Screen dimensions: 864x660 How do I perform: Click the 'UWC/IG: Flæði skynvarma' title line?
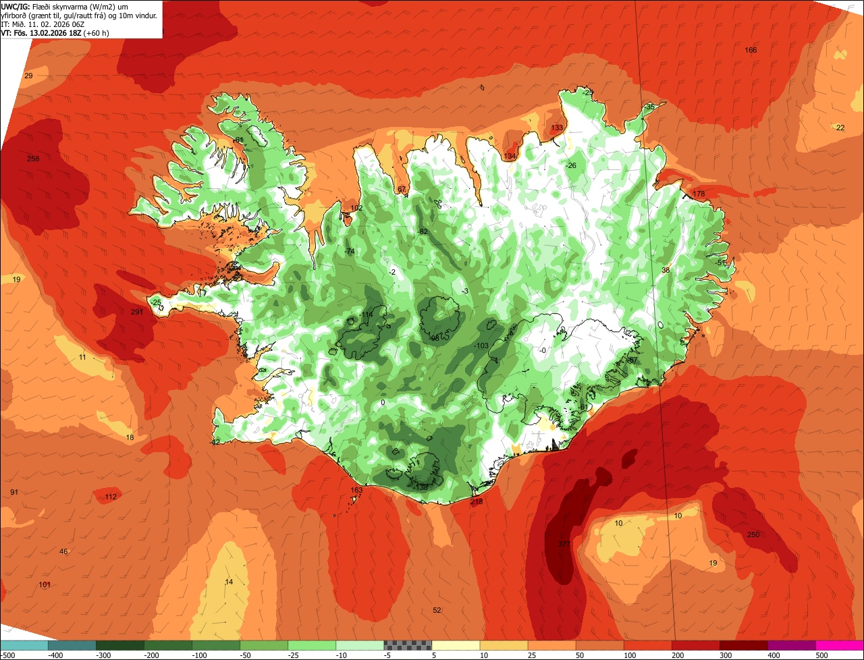(x=65, y=6)
